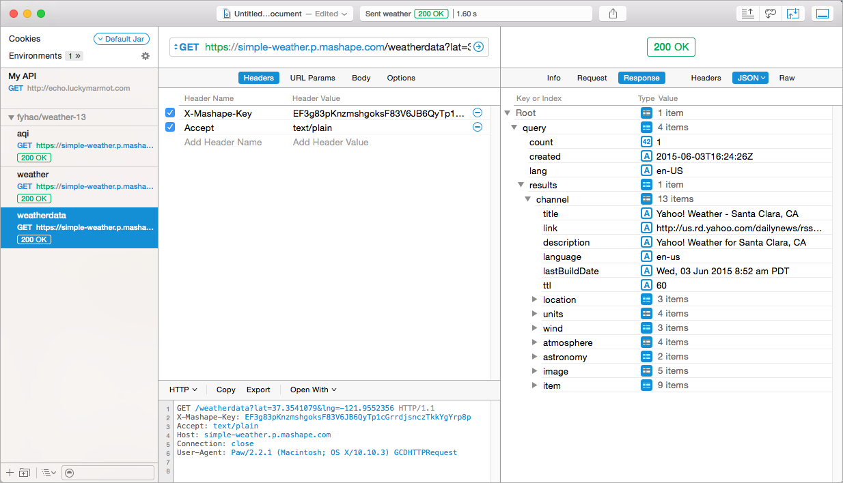843x483 pixels.
Task: Remove the Accept header via minus icon
Action: (x=478, y=127)
